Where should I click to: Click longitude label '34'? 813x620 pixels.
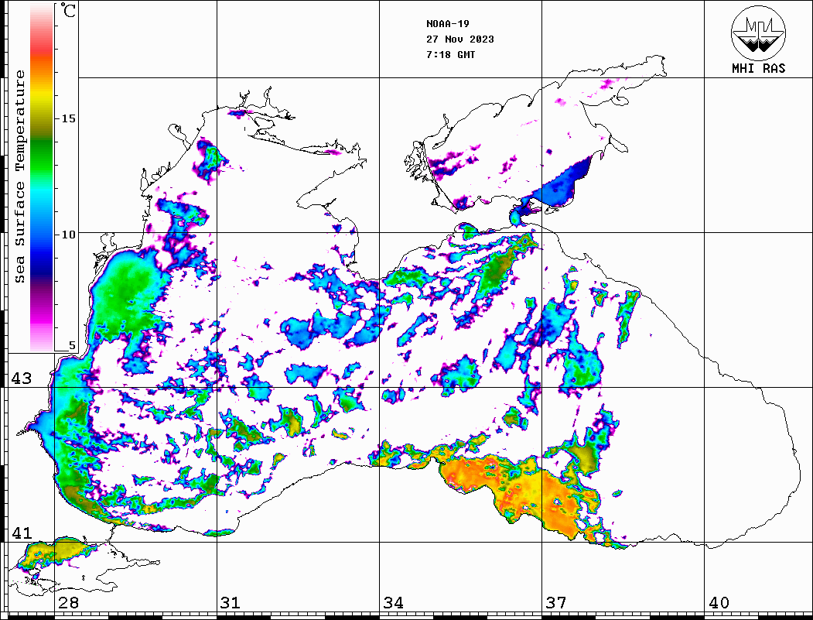[393, 603]
